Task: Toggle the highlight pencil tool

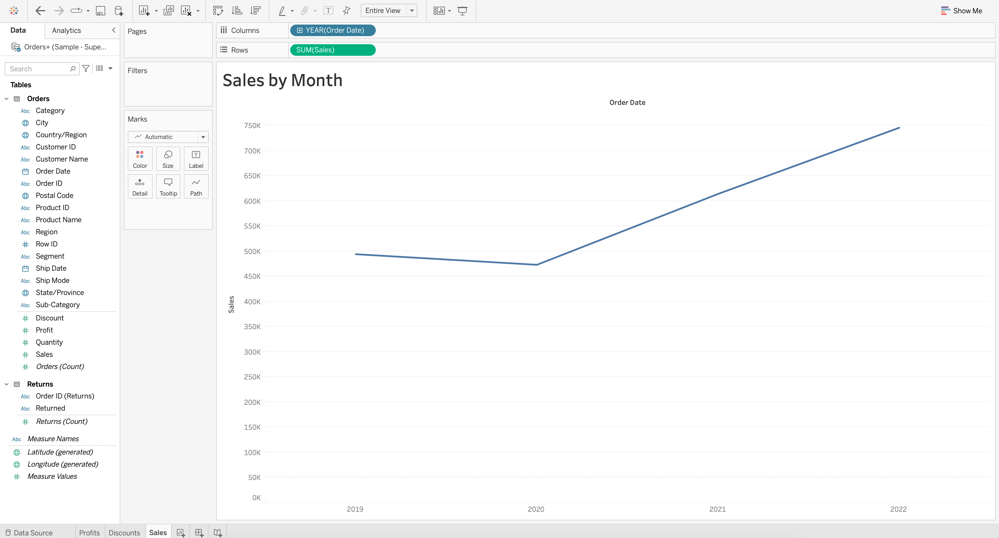Action: 282,10
